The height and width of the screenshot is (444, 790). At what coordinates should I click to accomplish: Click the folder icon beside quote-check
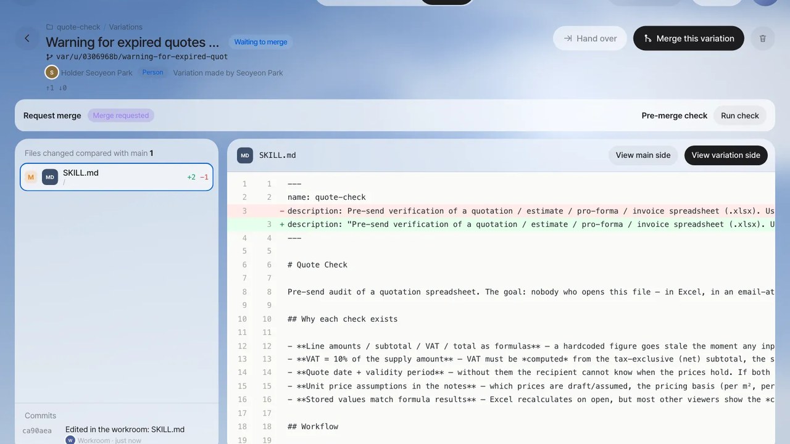(x=49, y=27)
